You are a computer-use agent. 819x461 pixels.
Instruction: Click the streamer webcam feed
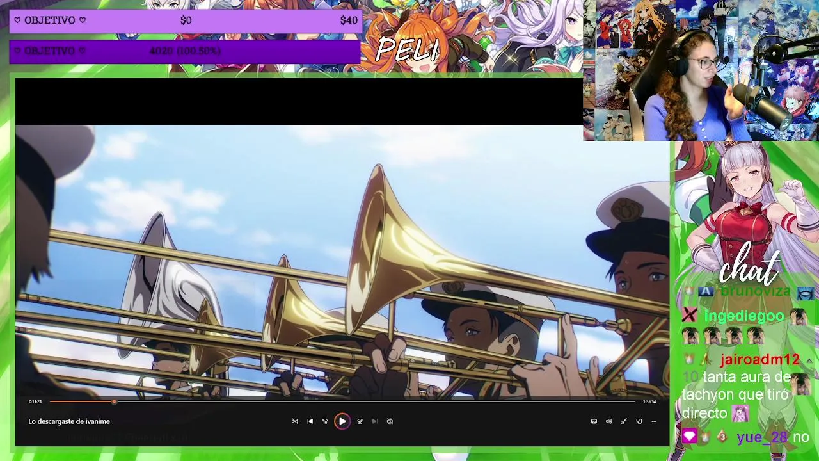[x=701, y=70]
